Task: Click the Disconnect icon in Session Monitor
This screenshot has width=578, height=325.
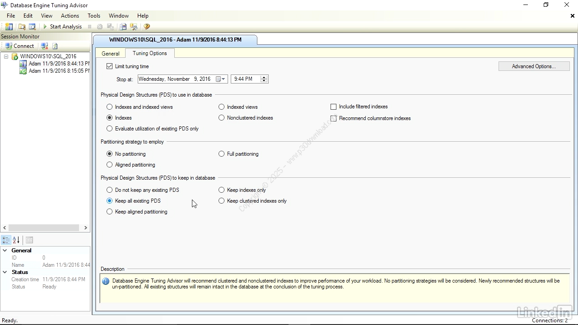Action: pos(44,46)
